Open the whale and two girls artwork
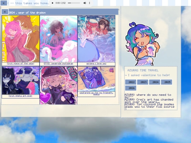This screenshot has width=191, height=143. [x=97, y=39]
